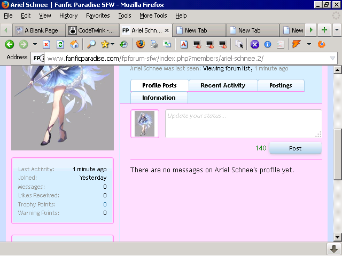Go to the Home page icon

(x=74, y=44)
